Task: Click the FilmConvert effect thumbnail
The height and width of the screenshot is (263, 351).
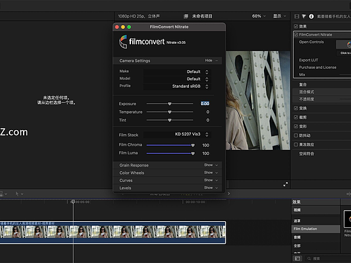Action: (348, 219)
